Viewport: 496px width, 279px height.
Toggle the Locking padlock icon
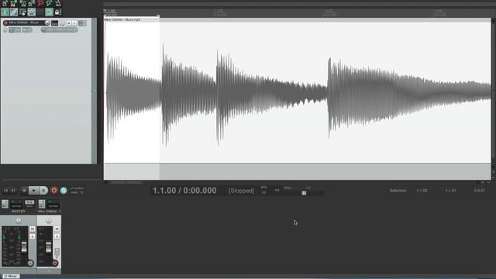57,12
